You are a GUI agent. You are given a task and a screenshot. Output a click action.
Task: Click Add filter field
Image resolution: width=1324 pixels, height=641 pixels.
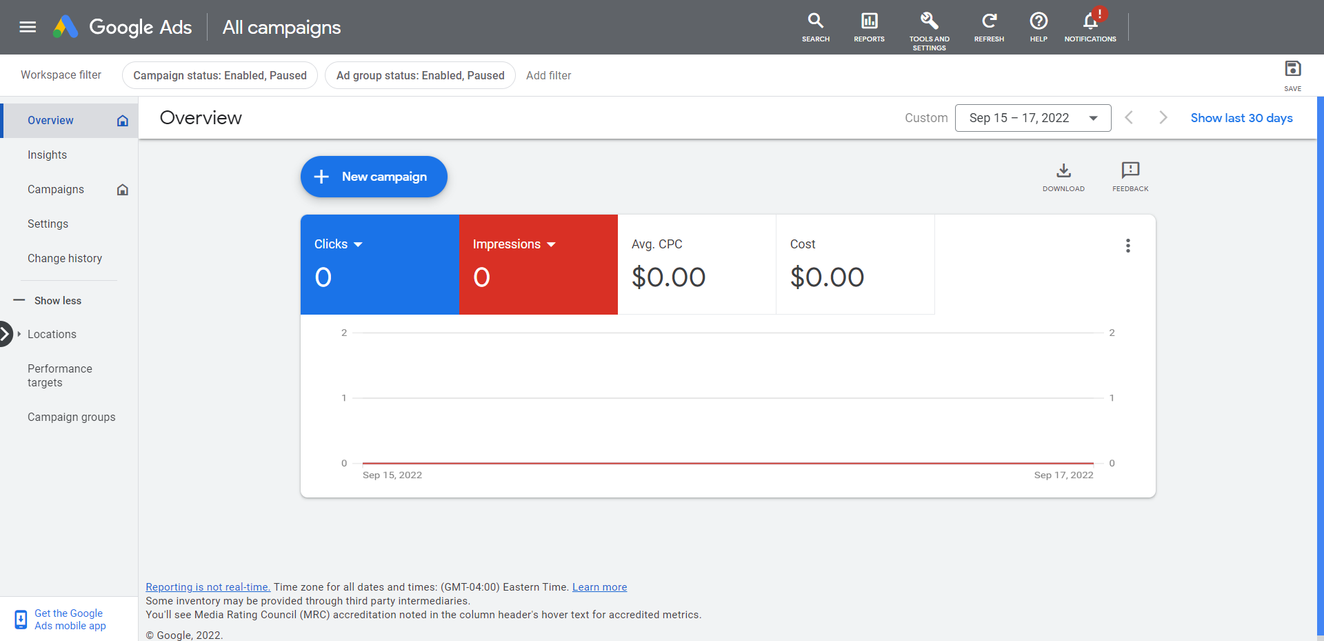[x=548, y=76]
